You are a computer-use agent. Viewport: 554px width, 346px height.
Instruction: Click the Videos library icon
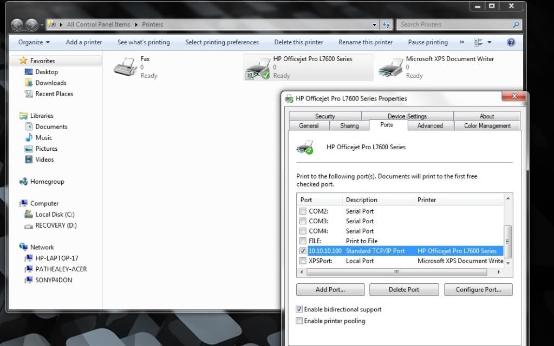point(29,159)
